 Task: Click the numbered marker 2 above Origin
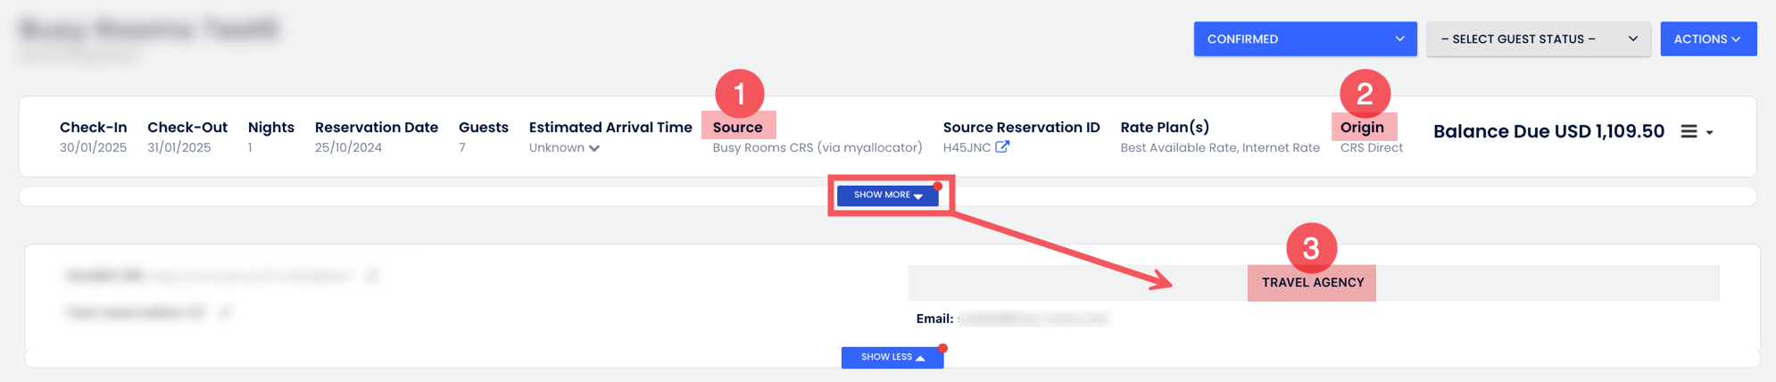pyautogui.click(x=1365, y=94)
